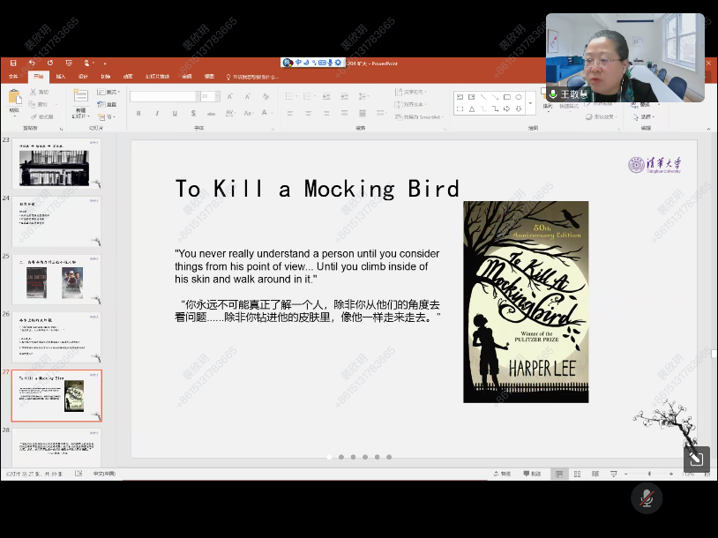Open the Insert ribbon tab

click(x=61, y=77)
